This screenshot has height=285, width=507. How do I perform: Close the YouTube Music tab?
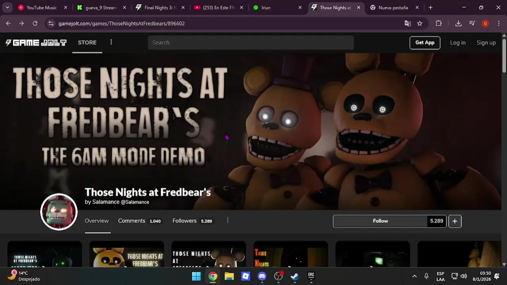65,8
